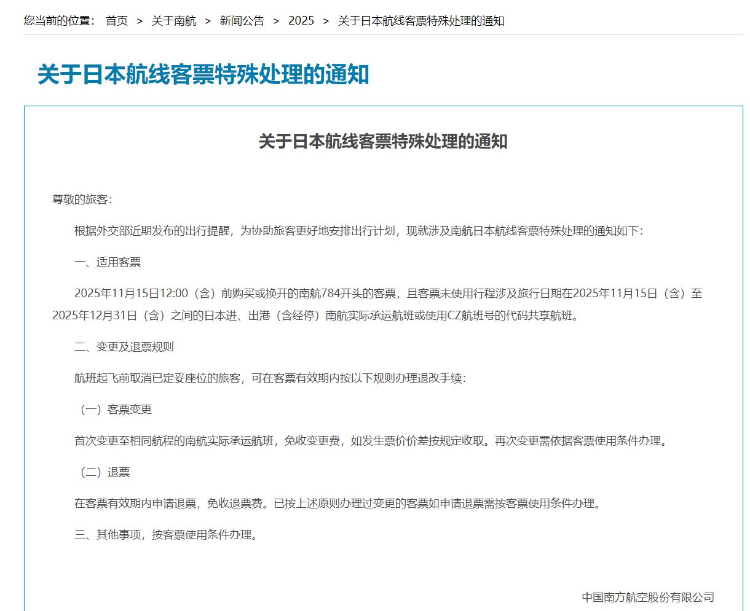Select the (二)退票 subheading
The width and height of the screenshot is (750, 611).
[x=103, y=472]
